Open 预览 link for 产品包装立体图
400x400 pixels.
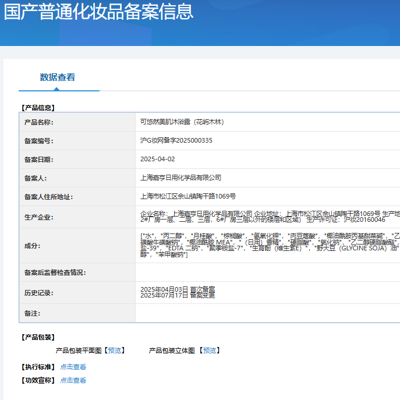[x=209, y=351]
